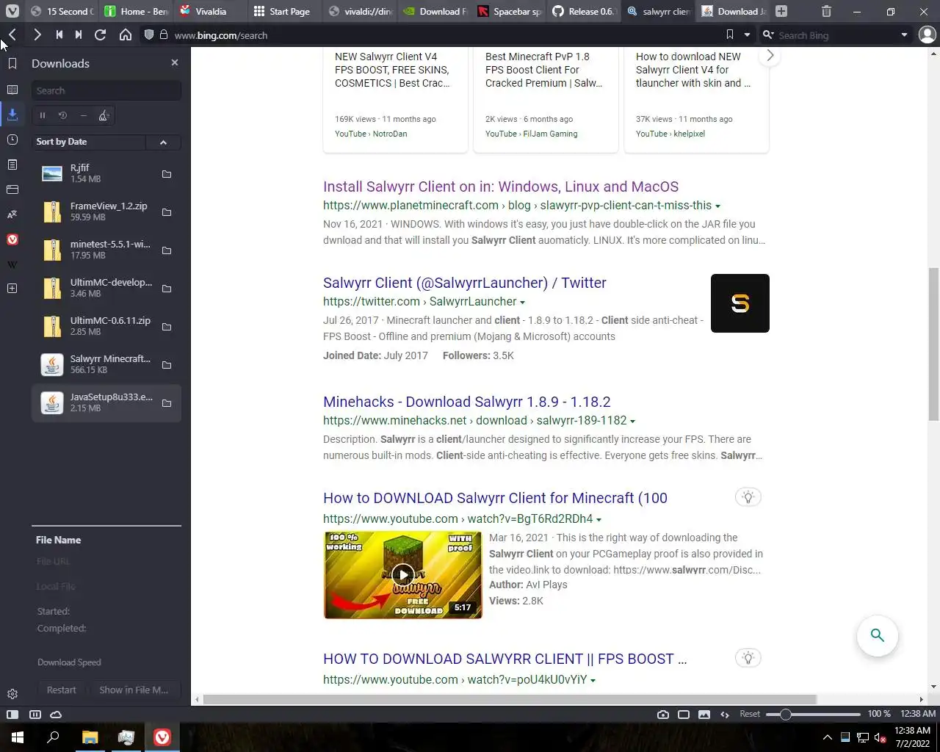Click the Search Bing field
This screenshot has height=752, width=940.
tap(836, 35)
